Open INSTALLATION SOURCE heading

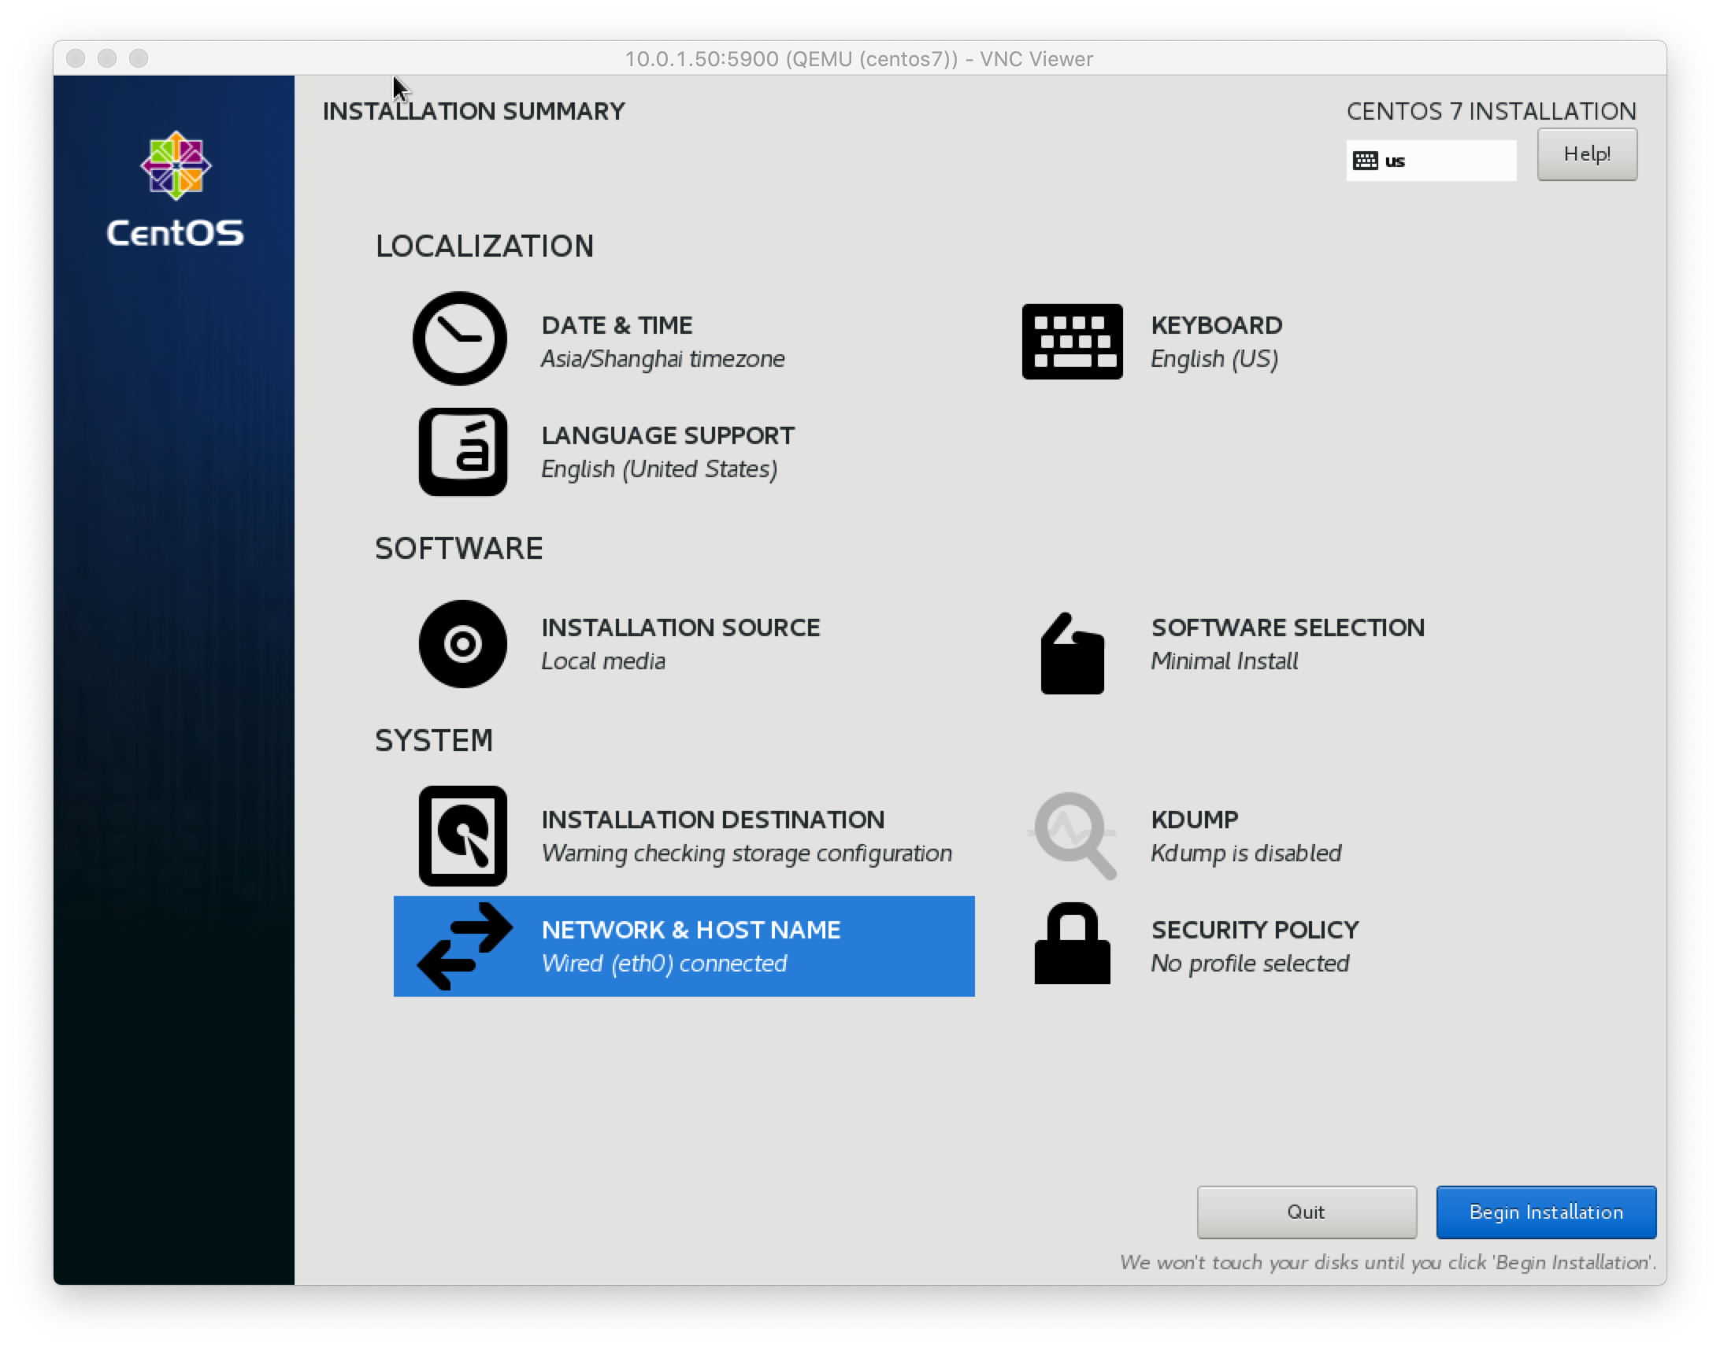click(x=681, y=627)
